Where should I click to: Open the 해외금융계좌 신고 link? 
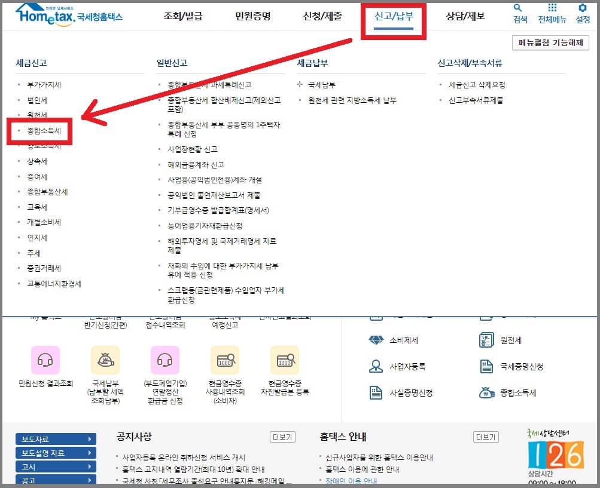pos(196,164)
